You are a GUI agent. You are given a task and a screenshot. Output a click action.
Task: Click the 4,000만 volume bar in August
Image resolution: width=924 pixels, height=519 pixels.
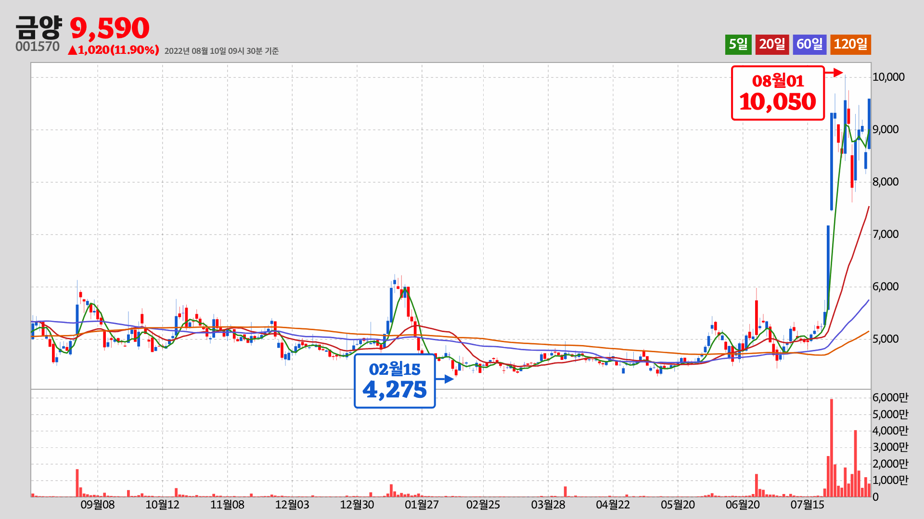tap(855, 464)
